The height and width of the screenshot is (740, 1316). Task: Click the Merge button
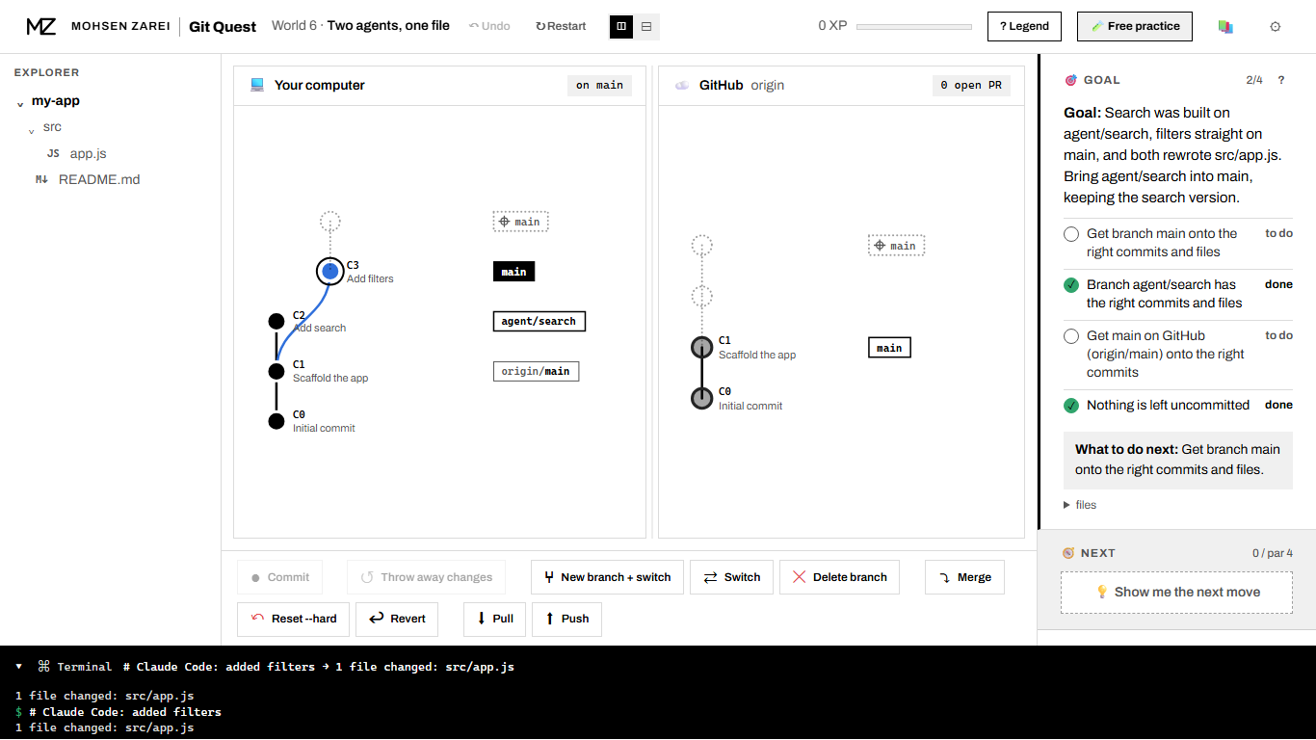pos(964,577)
